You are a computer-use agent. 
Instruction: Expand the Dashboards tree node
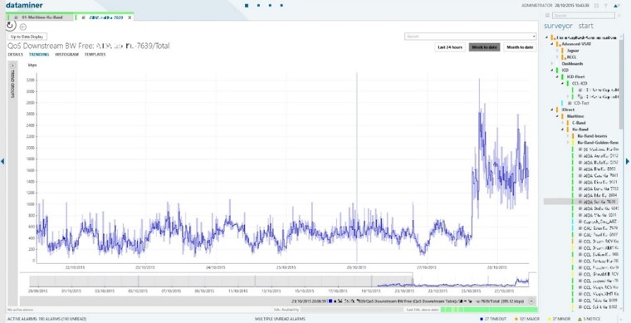[x=552, y=64]
